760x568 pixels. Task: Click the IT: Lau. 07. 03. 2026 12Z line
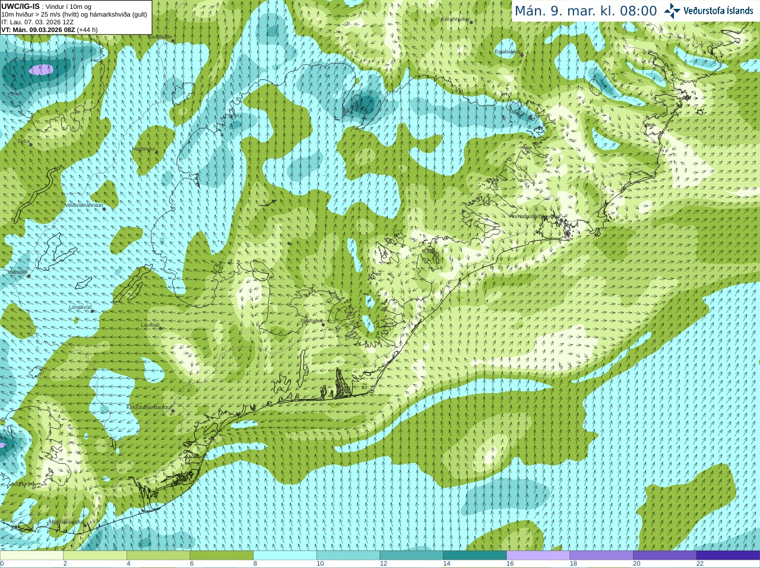click(x=37, y=22)
